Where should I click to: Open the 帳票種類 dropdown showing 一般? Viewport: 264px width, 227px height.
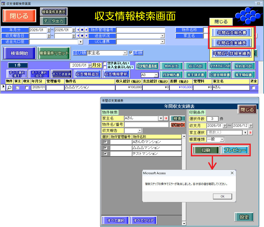[x=222, y=139]
